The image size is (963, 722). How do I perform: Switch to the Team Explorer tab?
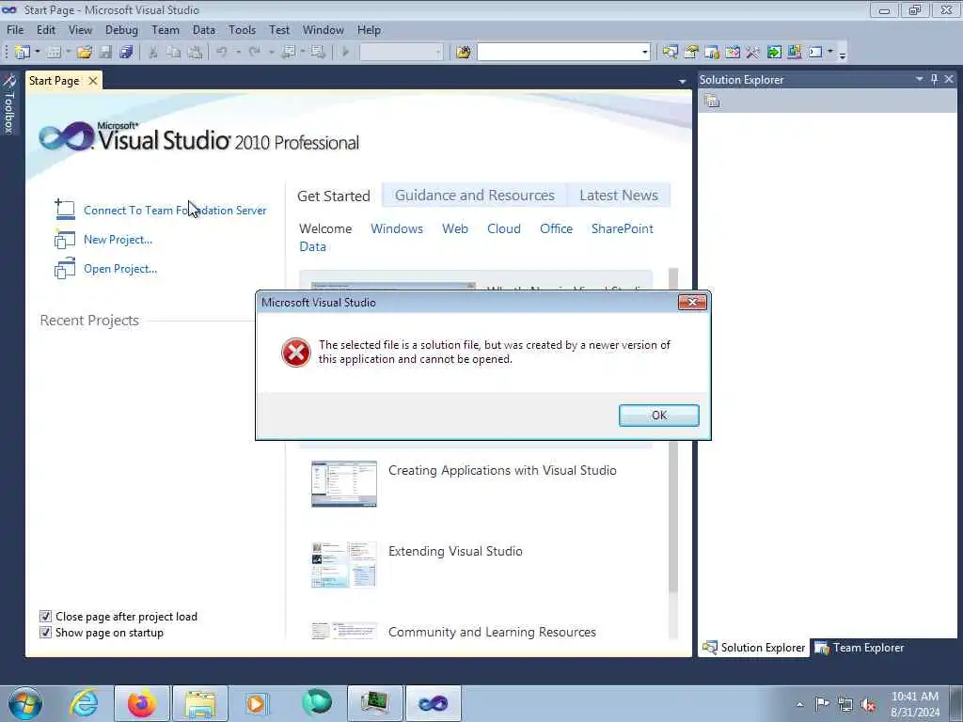860,648
